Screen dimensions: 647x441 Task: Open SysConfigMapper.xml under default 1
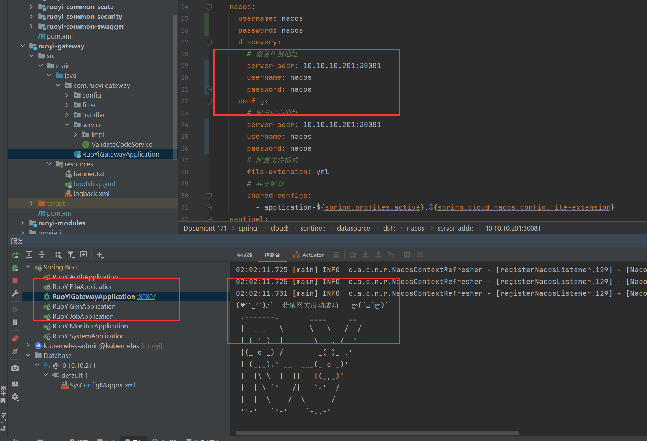pos(102,385)
